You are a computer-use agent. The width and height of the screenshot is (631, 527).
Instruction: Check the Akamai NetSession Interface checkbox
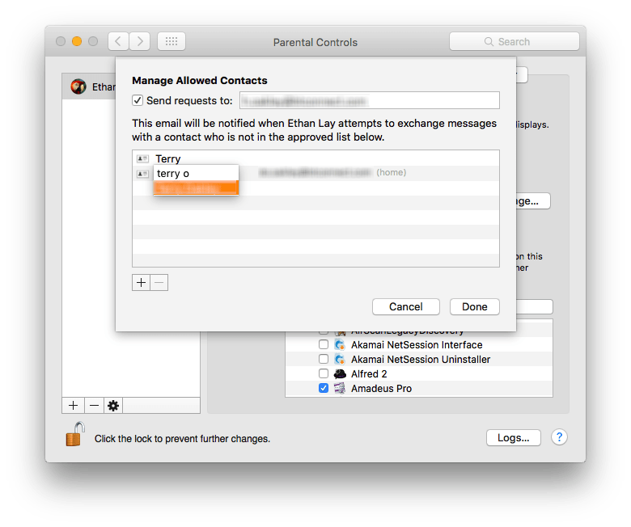coord(324,345)
